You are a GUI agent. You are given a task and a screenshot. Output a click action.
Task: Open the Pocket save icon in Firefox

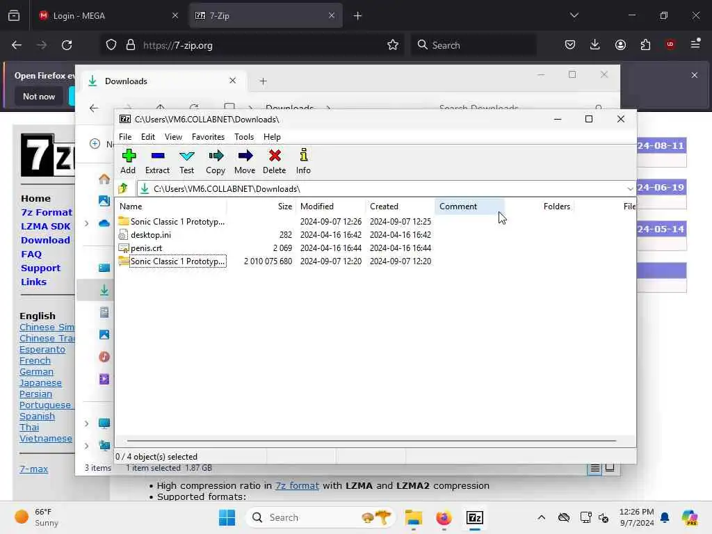(x=570, y=44)
